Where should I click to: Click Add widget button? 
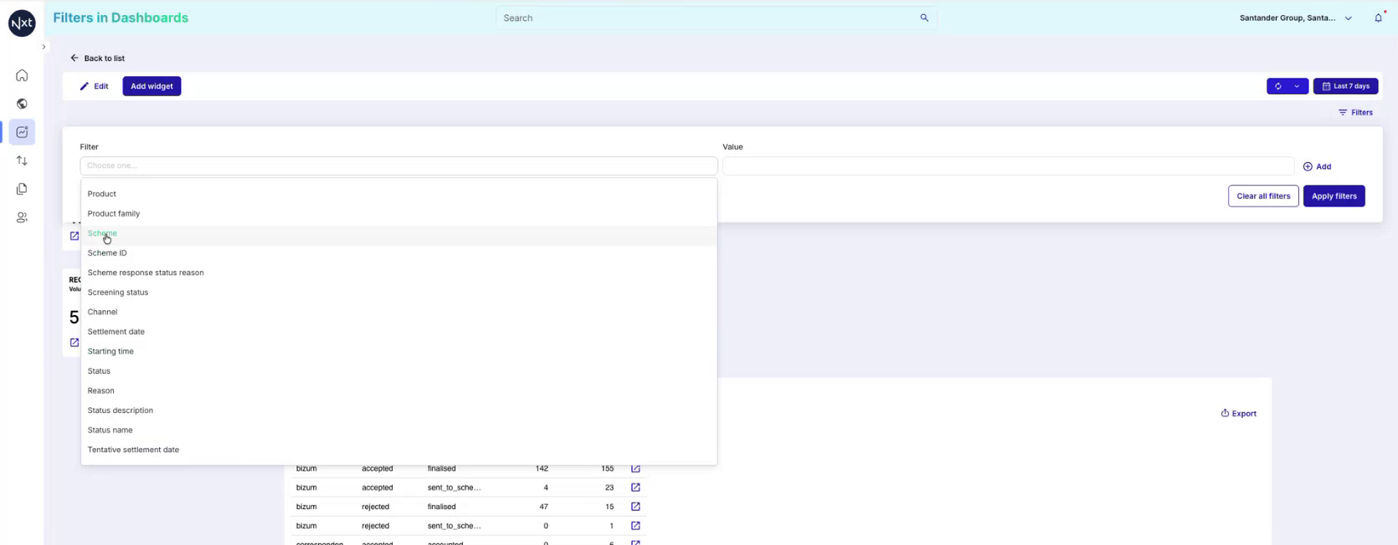(x=152, y=86)
